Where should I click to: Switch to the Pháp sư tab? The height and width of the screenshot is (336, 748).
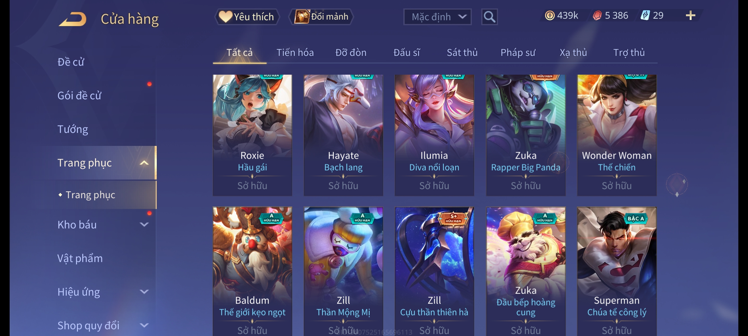[x=518, y=53]
